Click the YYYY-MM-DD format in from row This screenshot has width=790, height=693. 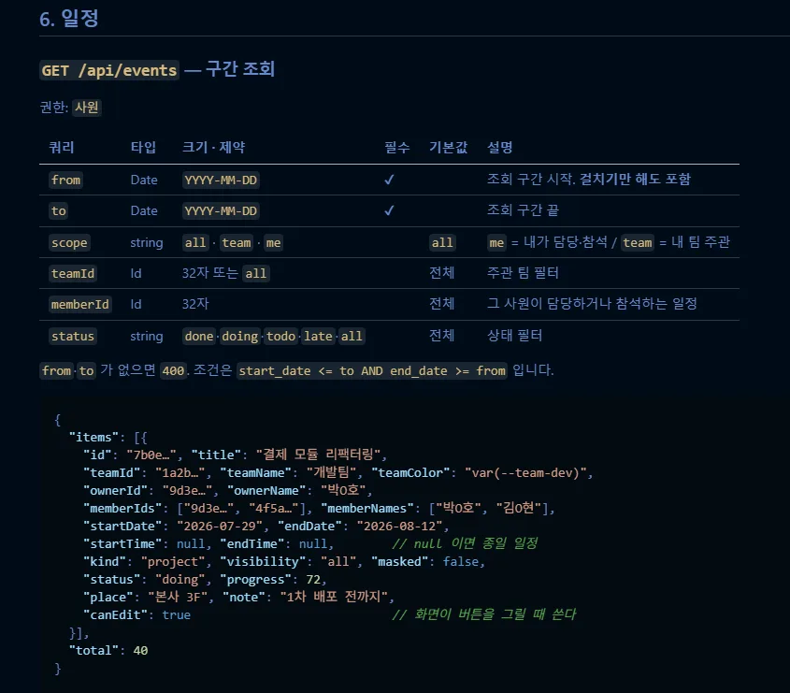click(x=221, y=180)
